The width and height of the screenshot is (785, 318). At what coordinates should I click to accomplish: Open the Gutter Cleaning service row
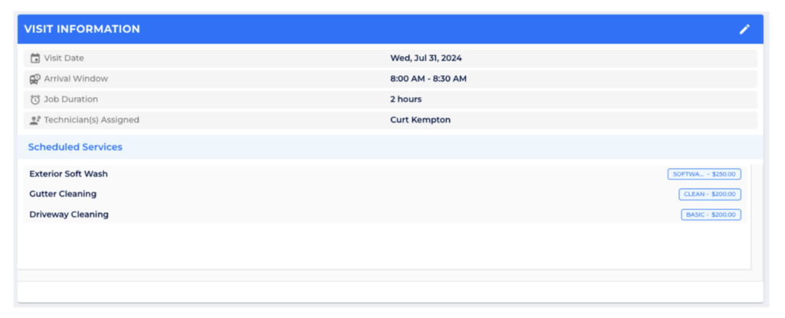(x=63, y=194)
